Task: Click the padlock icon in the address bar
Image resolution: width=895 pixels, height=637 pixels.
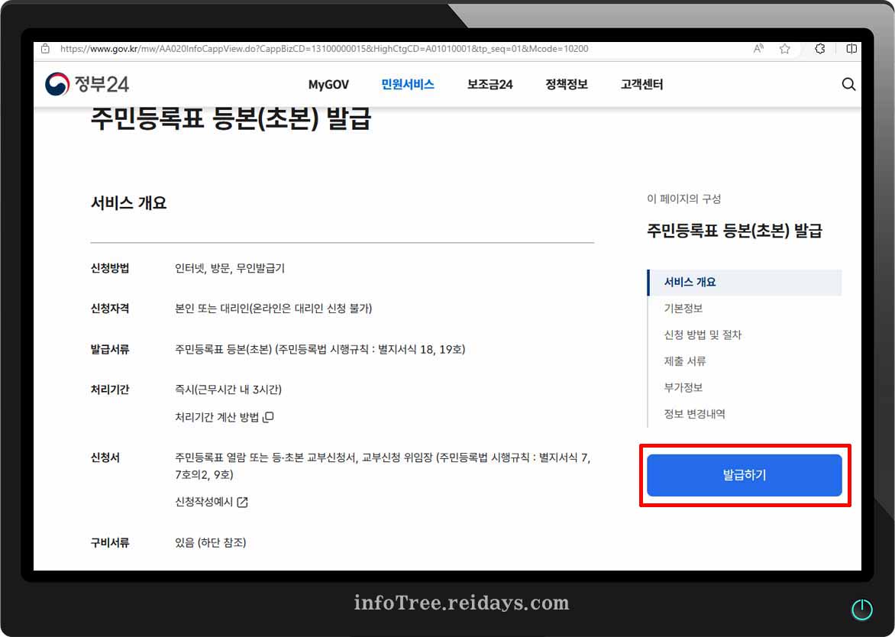Action: [x=45, y=48]
